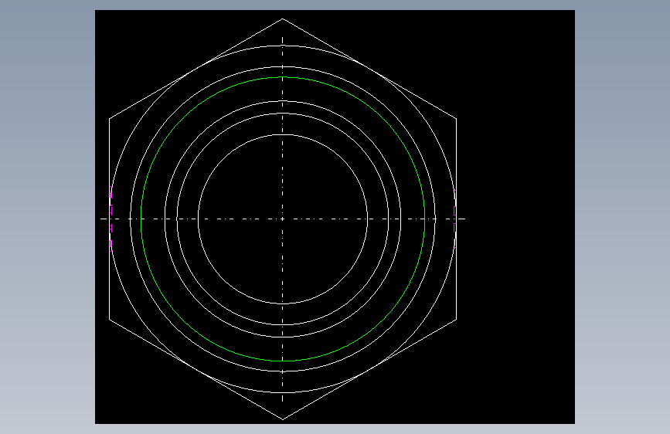Viewport: 670px width, 434px height.
Task: Select the magenta dashed mark on the left hexagon edge
Action: pos(111,219)
